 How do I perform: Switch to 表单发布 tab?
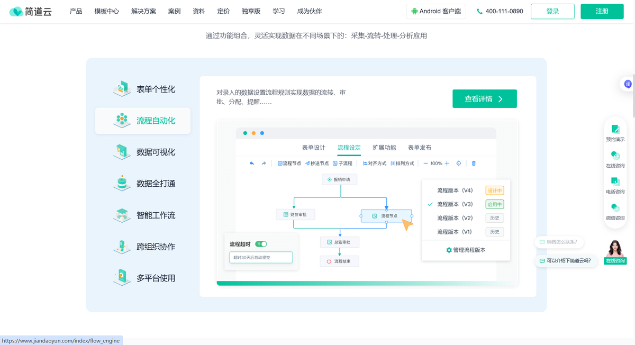click(x=420, y=148)
